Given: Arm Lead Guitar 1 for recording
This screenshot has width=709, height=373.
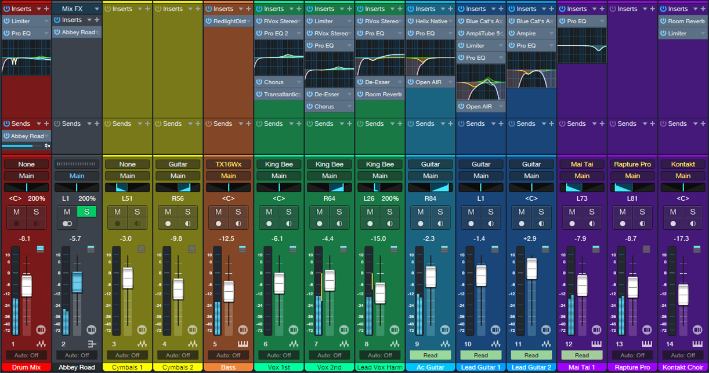Looking at the screenshot, I should point(471,223).
